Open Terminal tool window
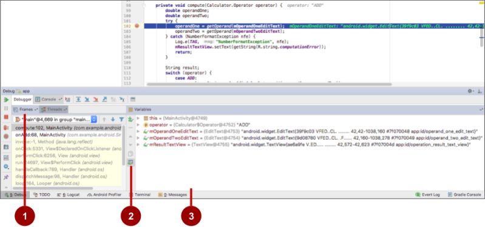 pyautogui.click(x=140, y=195)
